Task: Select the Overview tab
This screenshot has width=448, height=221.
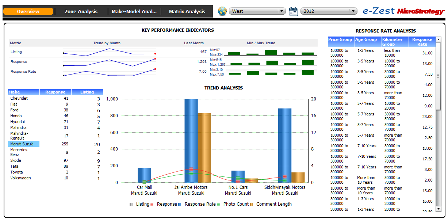Action: [28, 11]
